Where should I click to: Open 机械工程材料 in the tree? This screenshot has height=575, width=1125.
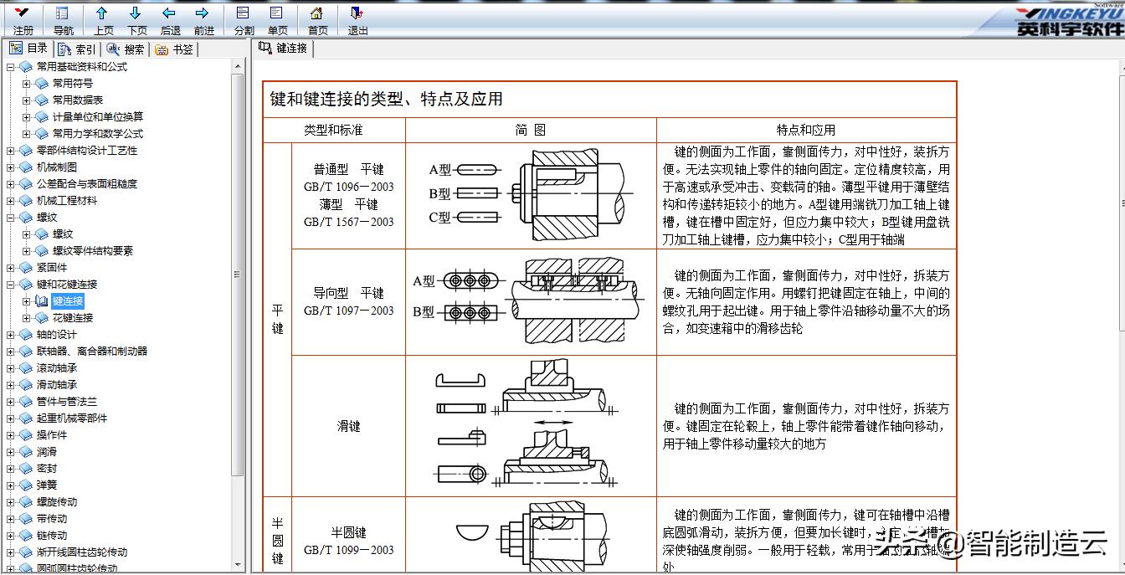[66, 201]
